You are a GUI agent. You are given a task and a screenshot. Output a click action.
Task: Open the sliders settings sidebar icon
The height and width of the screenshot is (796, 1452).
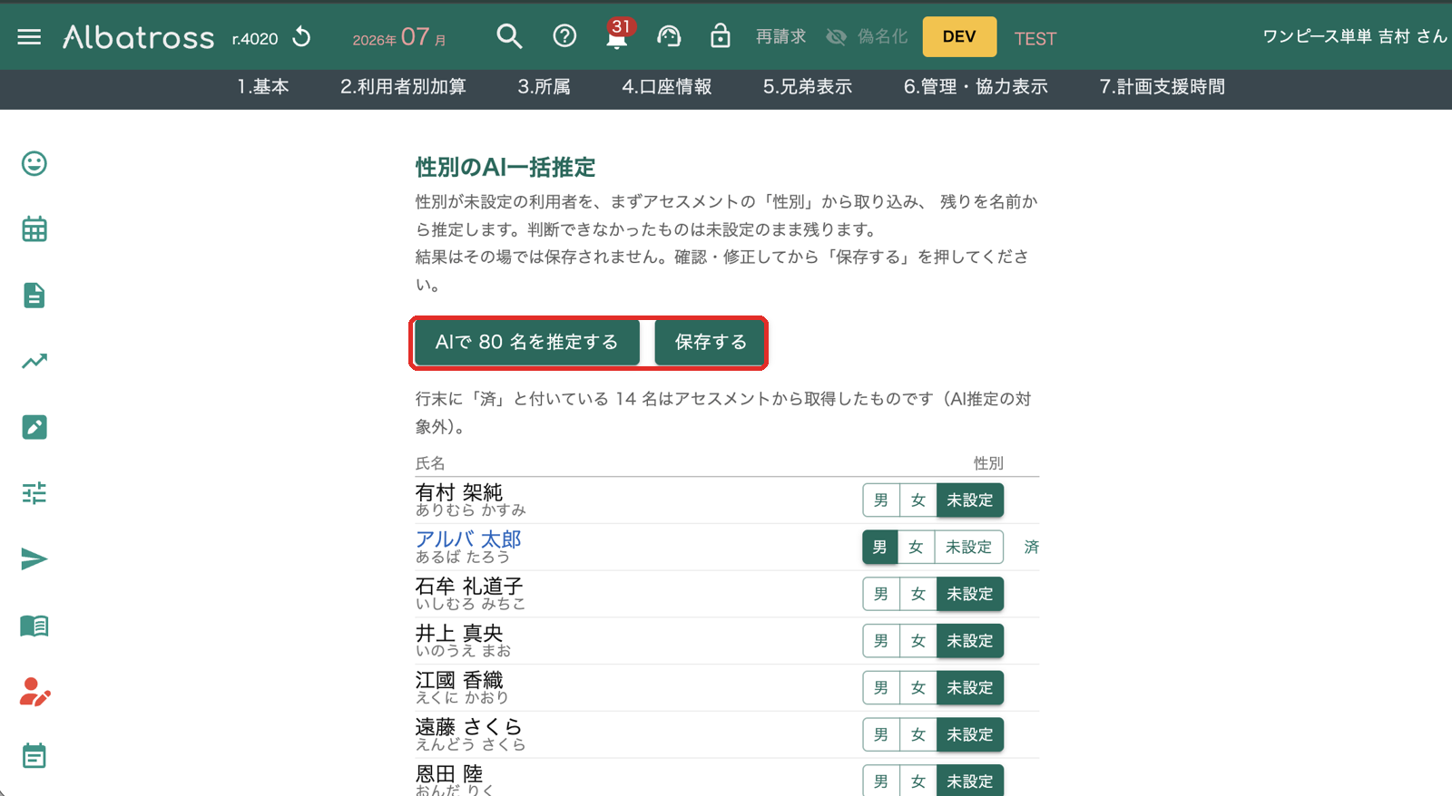click(34, 493)
